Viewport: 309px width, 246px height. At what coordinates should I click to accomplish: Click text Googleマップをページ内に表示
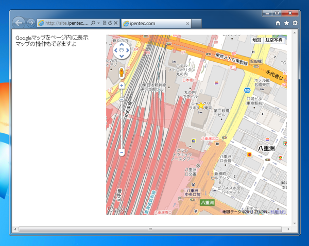(x=52, y=38)
